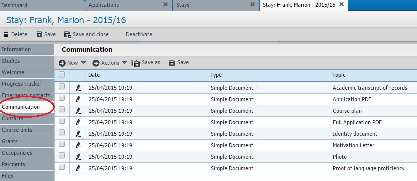The image size is (417, 181).
Task: Open the Grants section in sidebar
Action: pyautogui.click(x=27, y=142)
